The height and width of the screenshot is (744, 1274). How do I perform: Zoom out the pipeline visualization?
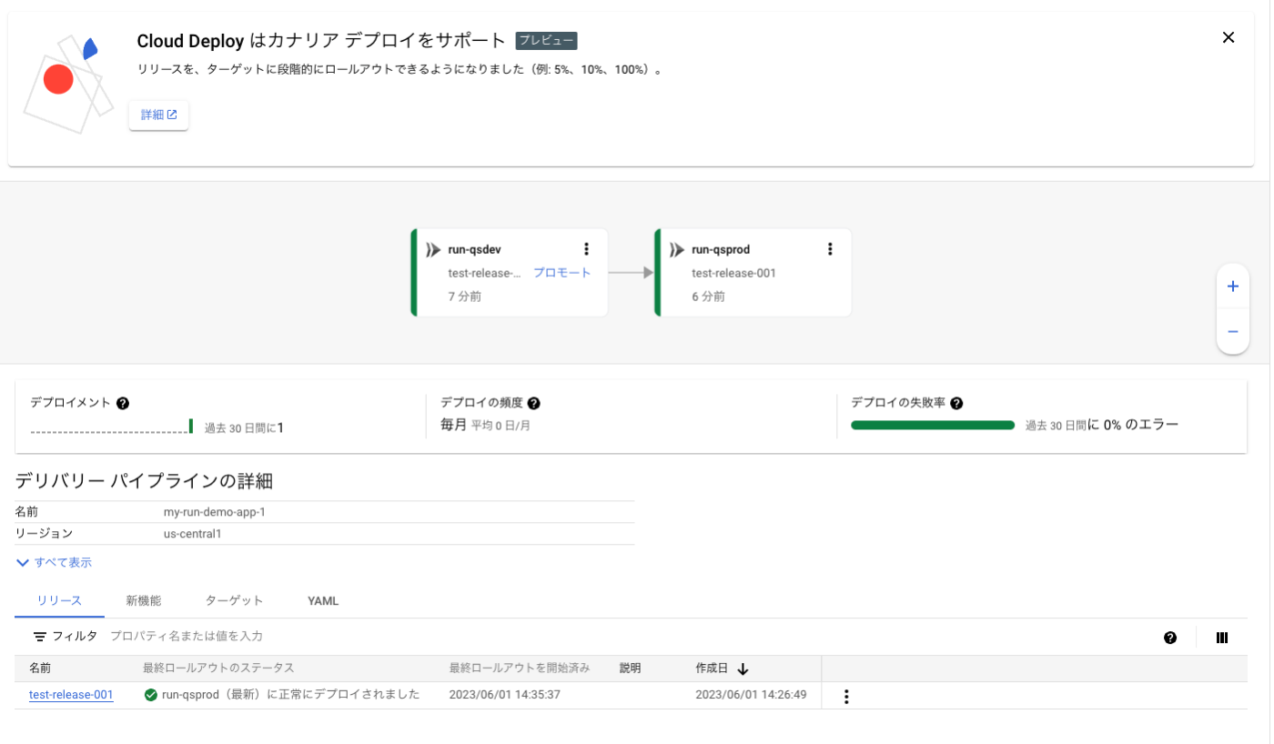pyautogui.click(x=1232, y=332)
